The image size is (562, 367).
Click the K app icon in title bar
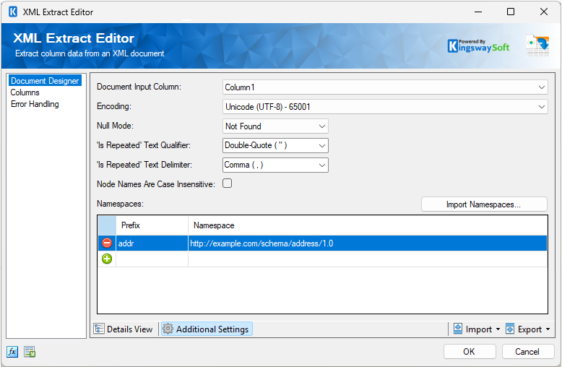[x=13, y=12]
